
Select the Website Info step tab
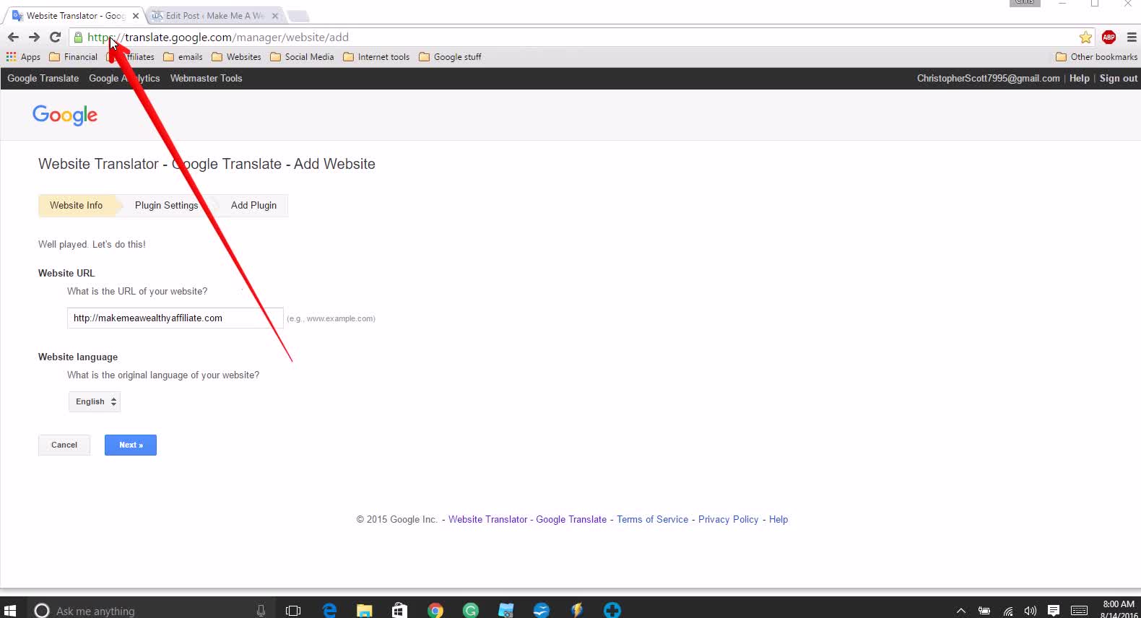76,205
